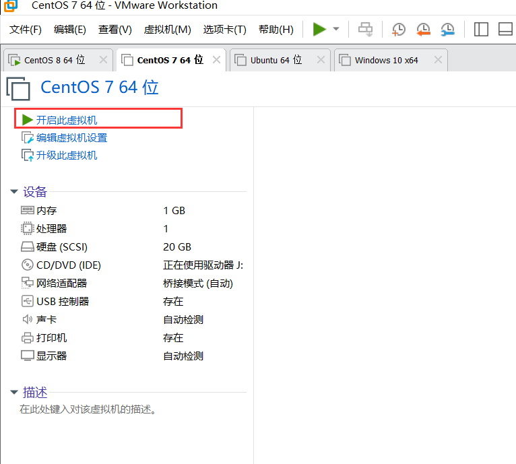Open the power options dropdown arrow
Image resolution: width=516 pixels, height=464 pixels.
click(x=336, y=29)
